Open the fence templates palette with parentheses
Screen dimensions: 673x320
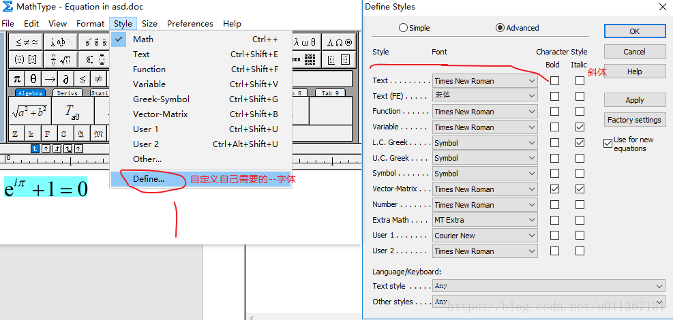pyautogui.click(x=26, y=59)
